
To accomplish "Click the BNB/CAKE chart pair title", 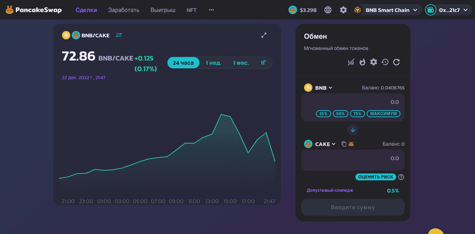I will (x=95, y=35).
